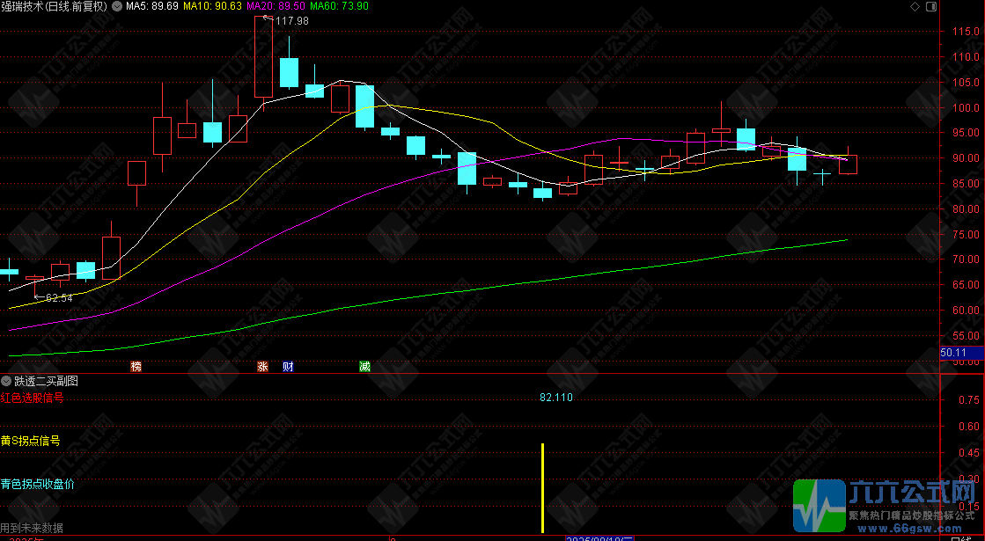Viewport: 985px width, 541px height.
Task: Select the MA20 moving average label
Action: click(x=276, y=6)
